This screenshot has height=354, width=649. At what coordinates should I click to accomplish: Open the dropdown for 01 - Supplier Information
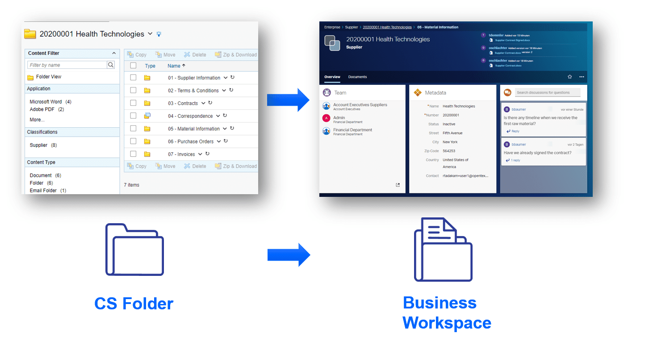coord(225,78)
